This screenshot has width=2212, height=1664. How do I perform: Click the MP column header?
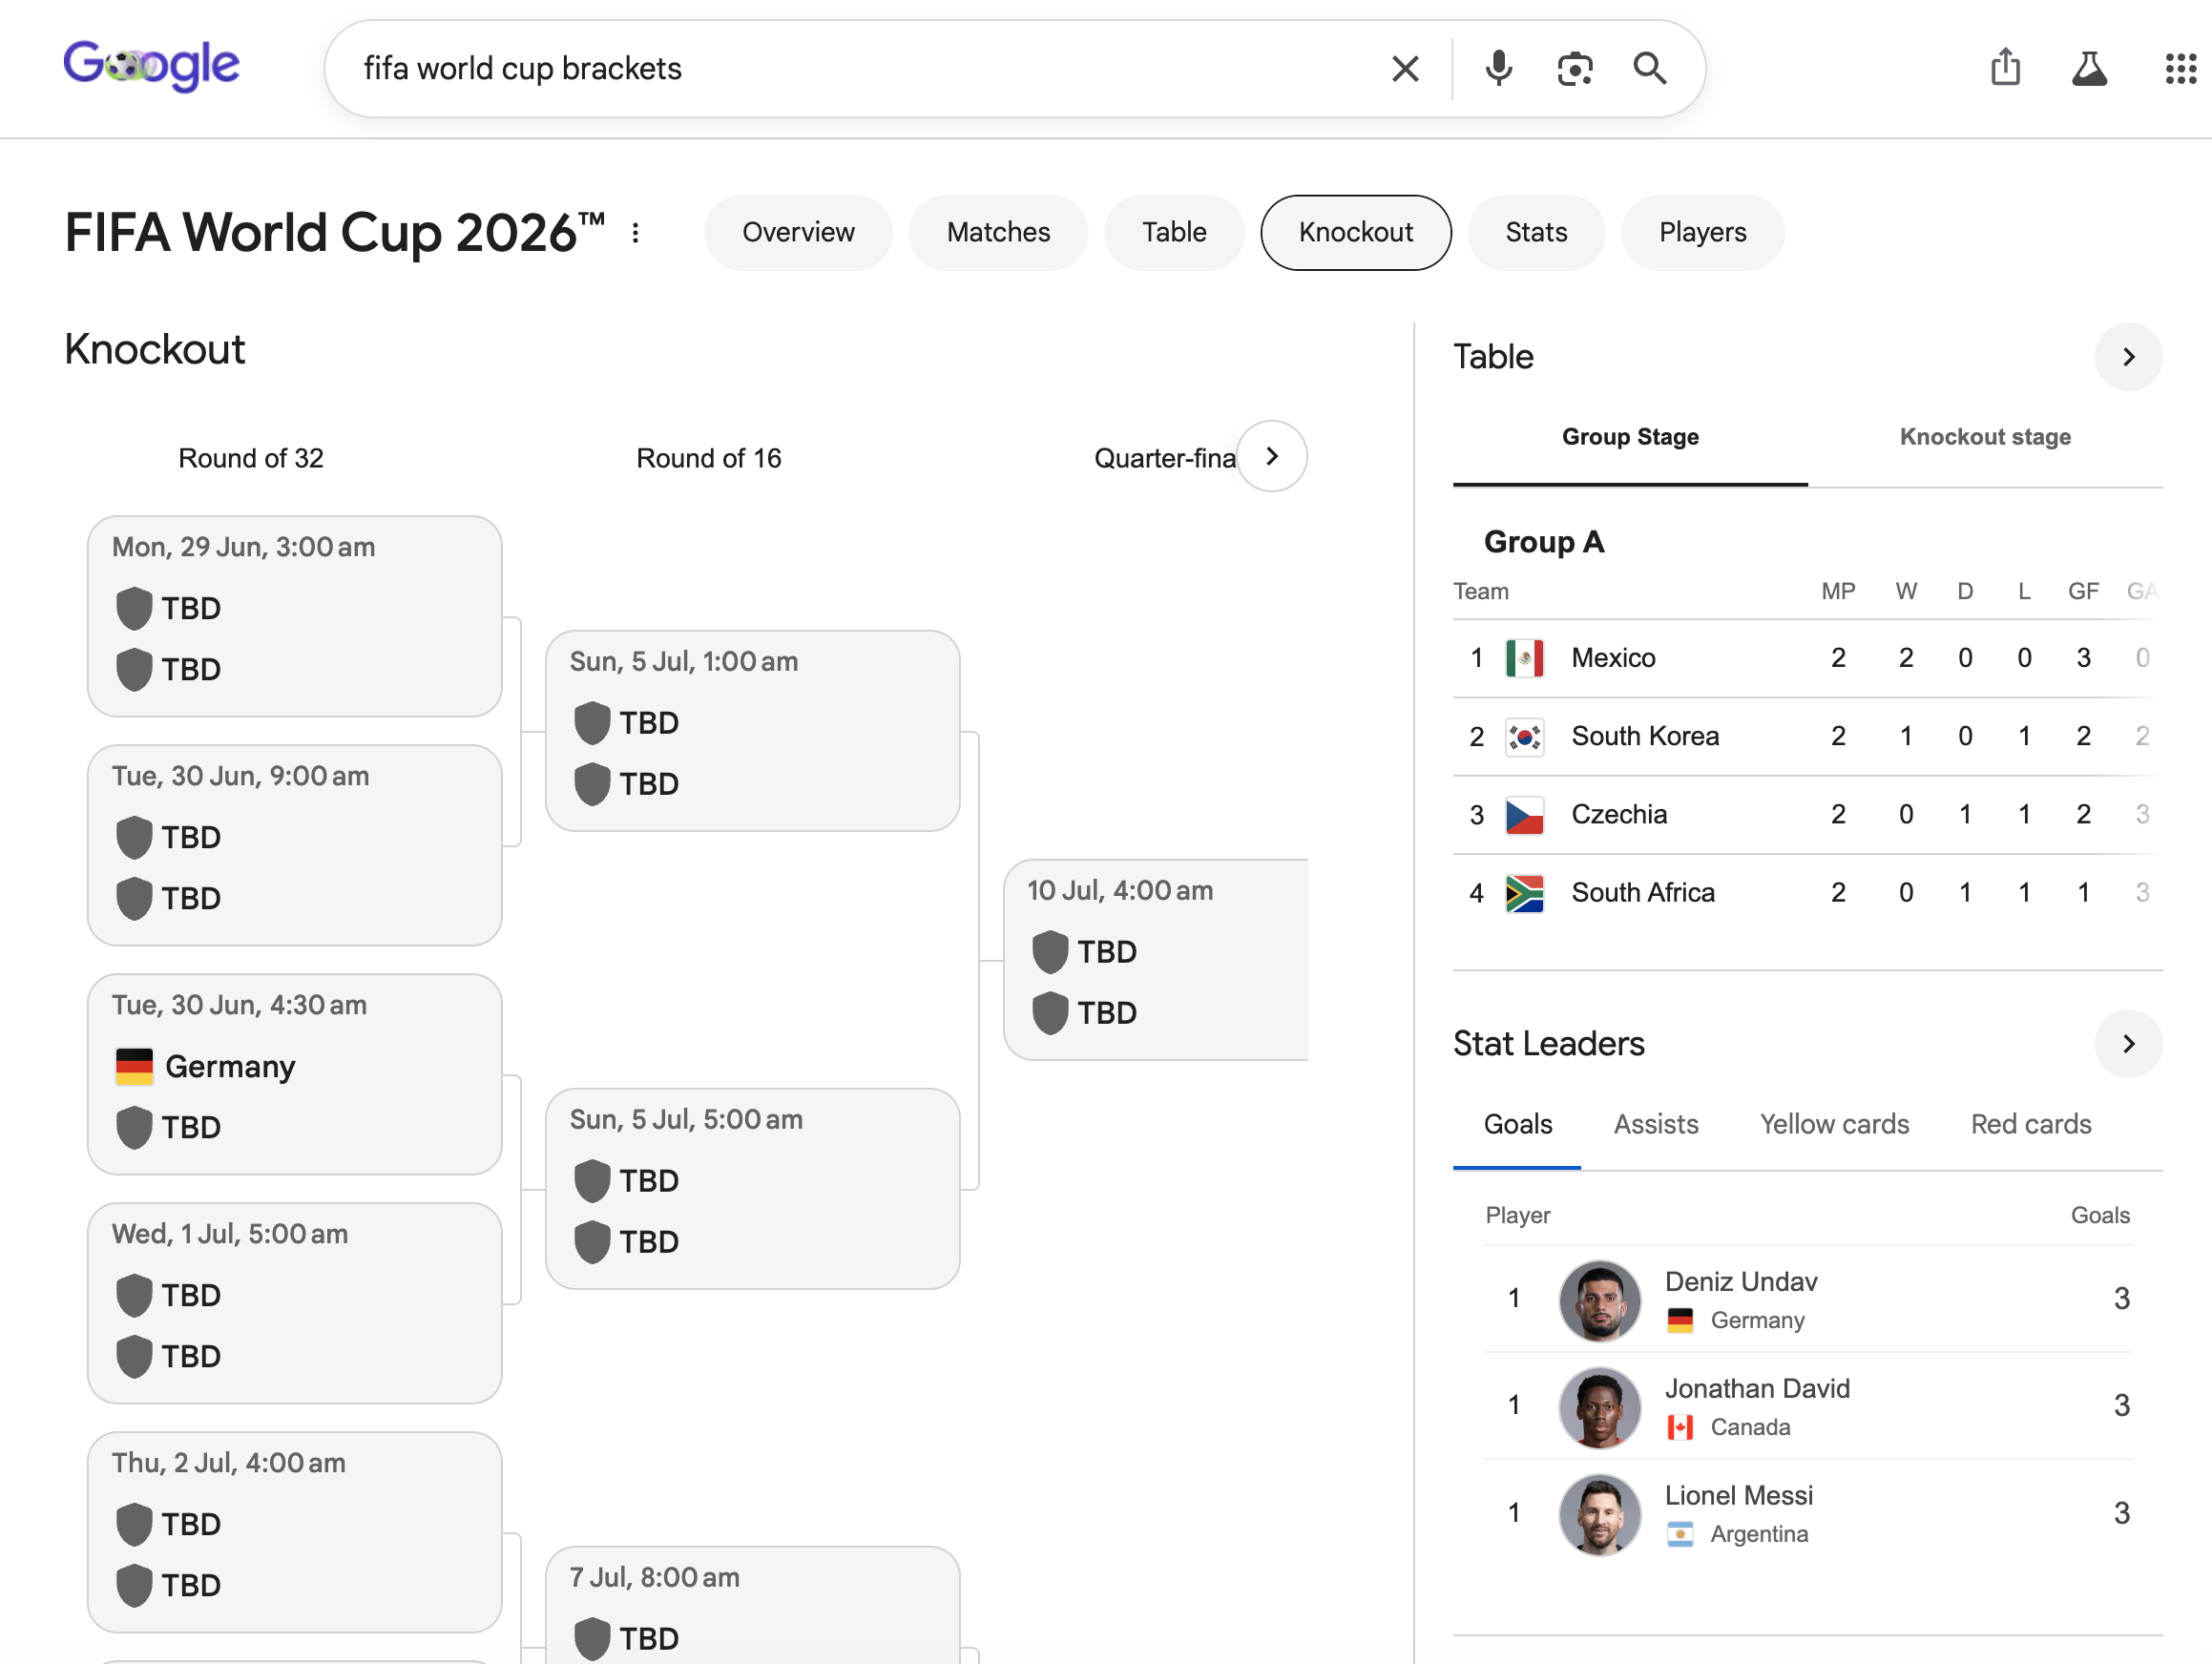coord(1838,591)
